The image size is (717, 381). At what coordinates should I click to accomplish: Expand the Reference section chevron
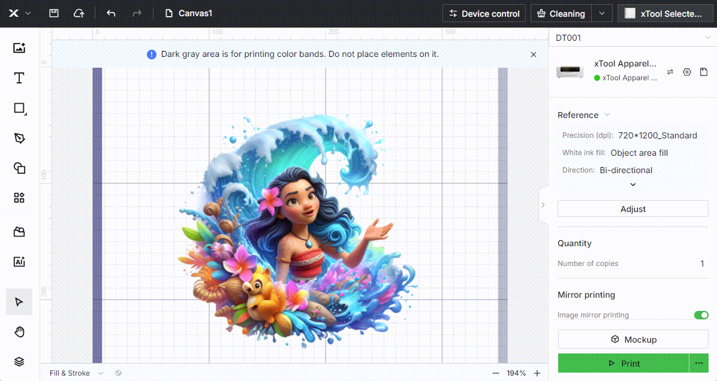(x=607, y=115)
